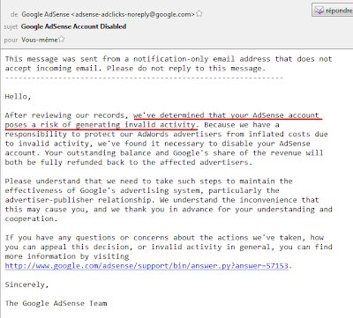
Task: Click the sender name Google AdSense
Action: point(45,14)
